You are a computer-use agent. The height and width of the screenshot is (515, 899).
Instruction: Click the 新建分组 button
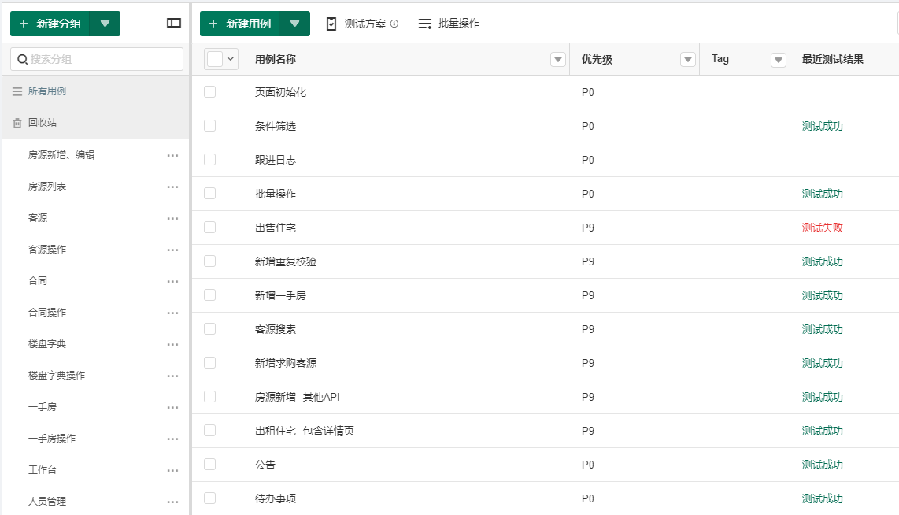point(50,24)
